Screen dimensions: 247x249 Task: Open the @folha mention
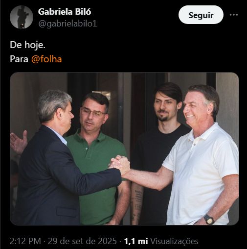click(46, 59)
